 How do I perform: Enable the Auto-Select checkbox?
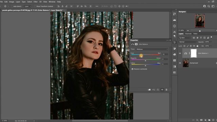tap(12, 6)
